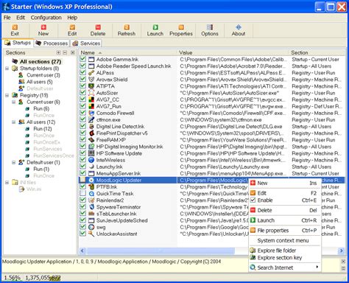Open Properties from the toolbar
This screenshot has width=349, height=283.
click(181, 30)
